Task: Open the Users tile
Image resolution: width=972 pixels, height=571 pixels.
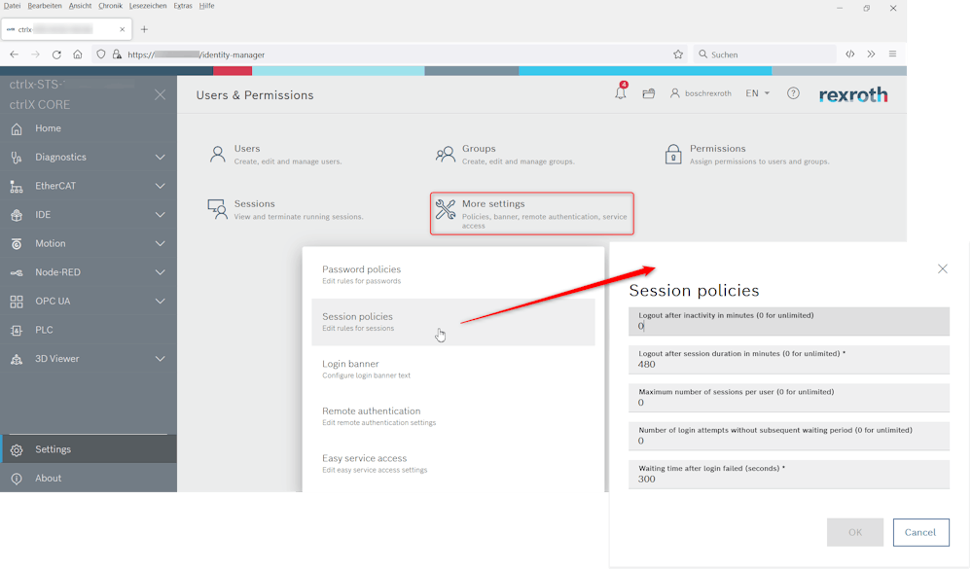Action: tap(246, 154)
